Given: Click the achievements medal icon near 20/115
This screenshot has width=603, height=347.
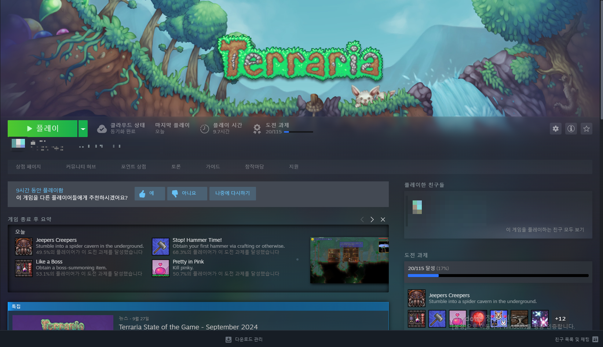Looking at the screenshot, I should coord(257,129).
